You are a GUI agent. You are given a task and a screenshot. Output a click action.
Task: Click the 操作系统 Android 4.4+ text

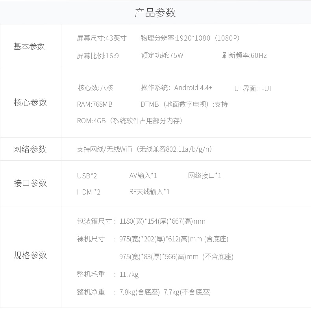(x=176, y=88)
